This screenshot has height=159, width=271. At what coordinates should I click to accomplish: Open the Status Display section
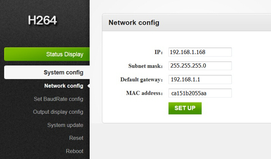pos(47,54)
